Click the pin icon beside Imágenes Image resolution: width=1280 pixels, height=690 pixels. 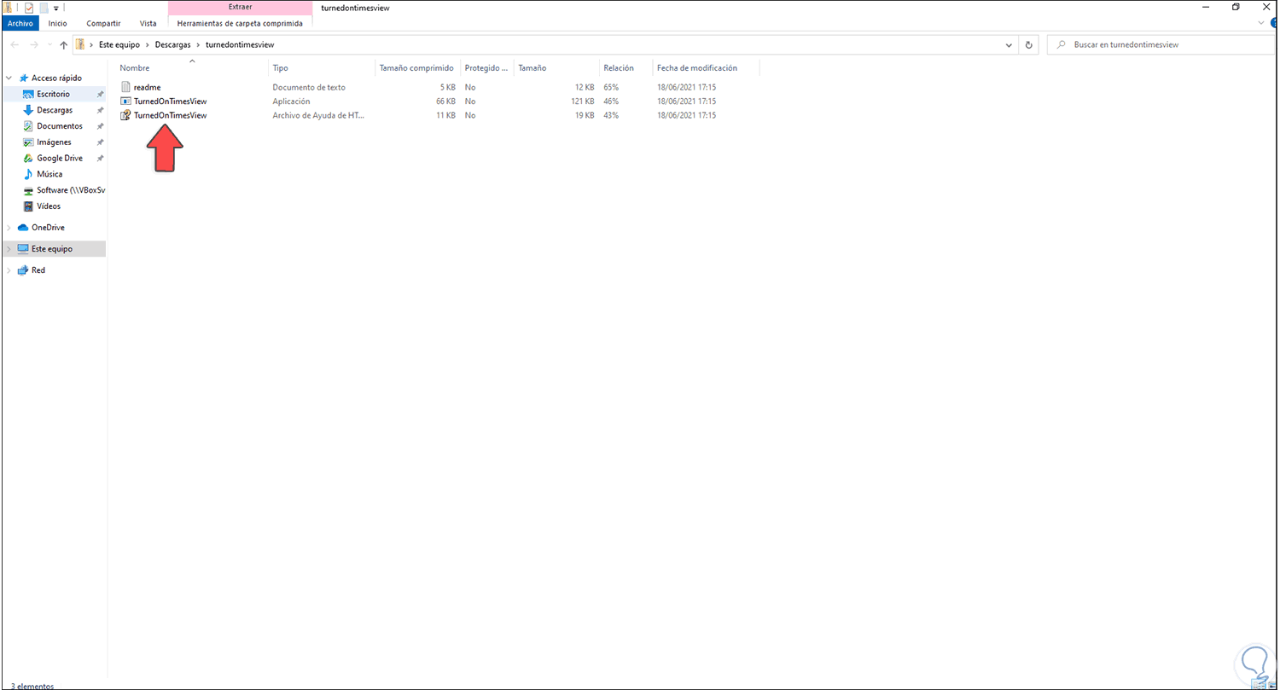point(100,142)
